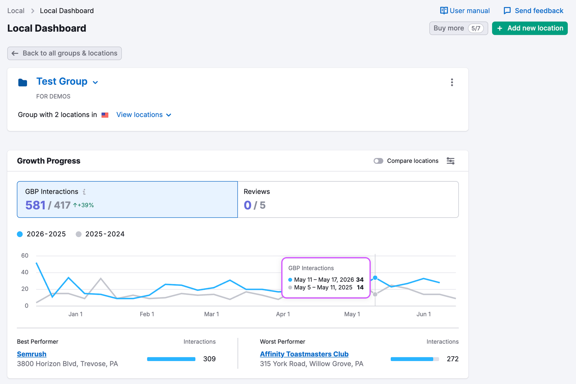Image resolution: width=576 pixels, height=384 pixels.
Task: Click the '3800 Horizon Blvd, Trevose, PA' address
Action: click(x=67, y=364)
